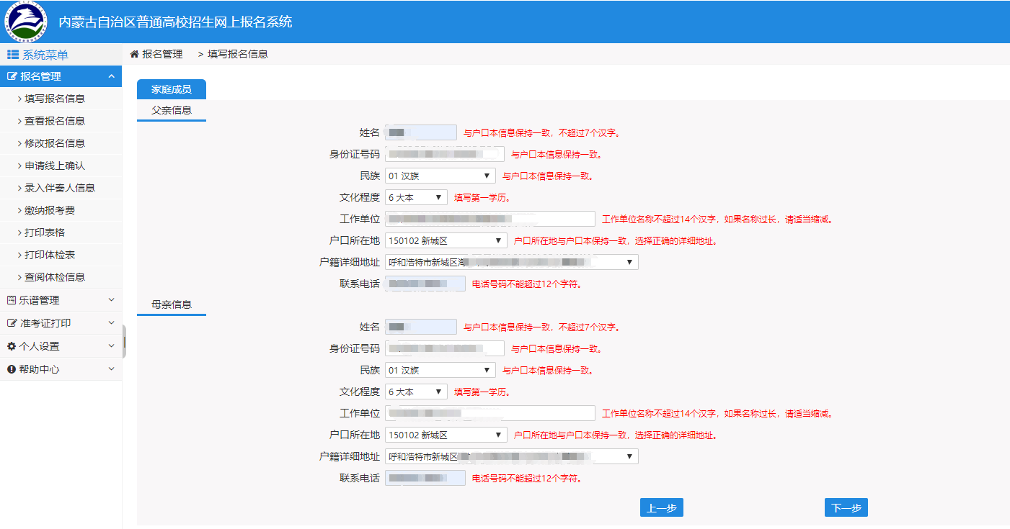Open mother's 户口所在地 dropdown
Image resolution: width=1010 pixels, height=529 pixels.
(x=446, y=435)
